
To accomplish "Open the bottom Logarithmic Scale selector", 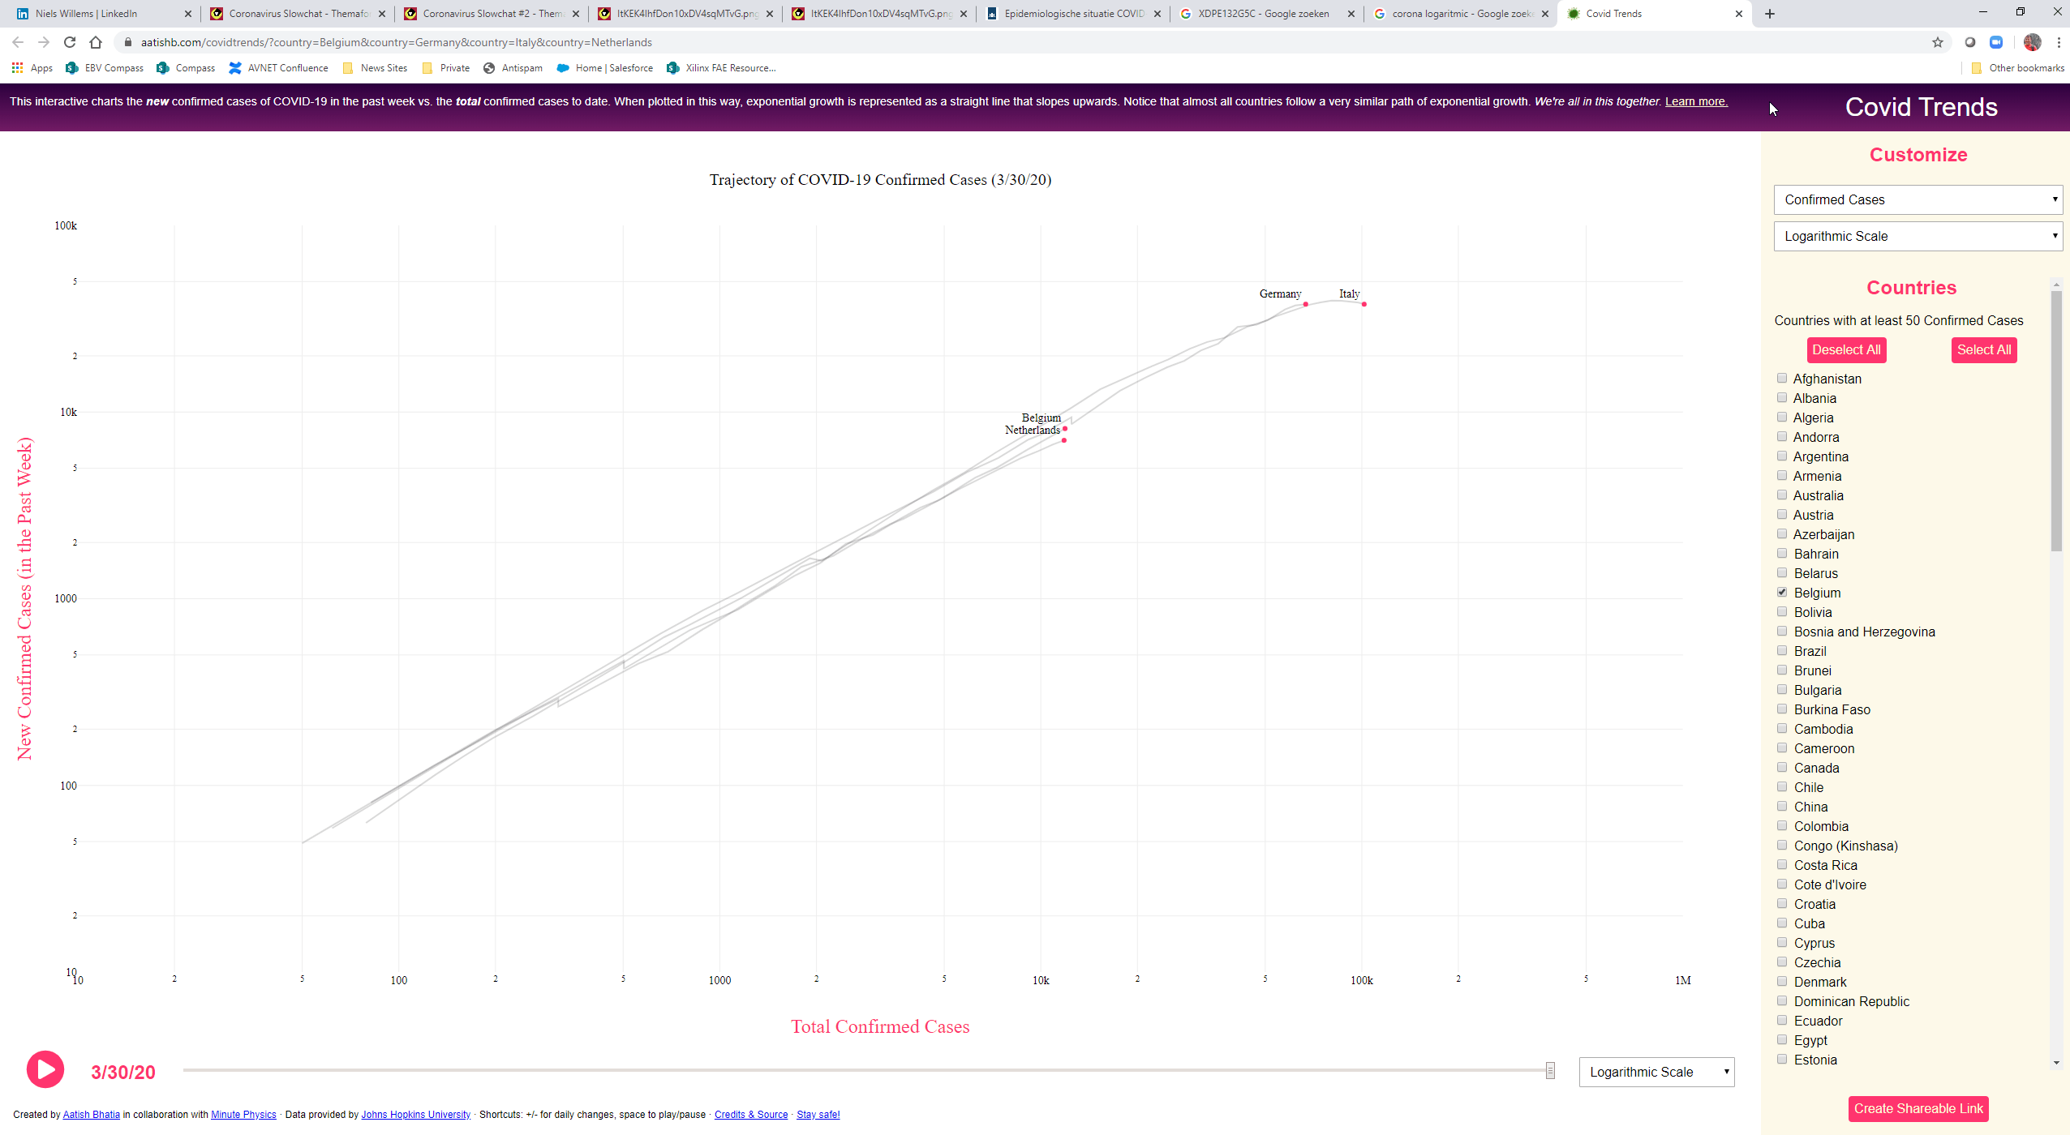I will pyautogui.click(x=1656, y=1072).
